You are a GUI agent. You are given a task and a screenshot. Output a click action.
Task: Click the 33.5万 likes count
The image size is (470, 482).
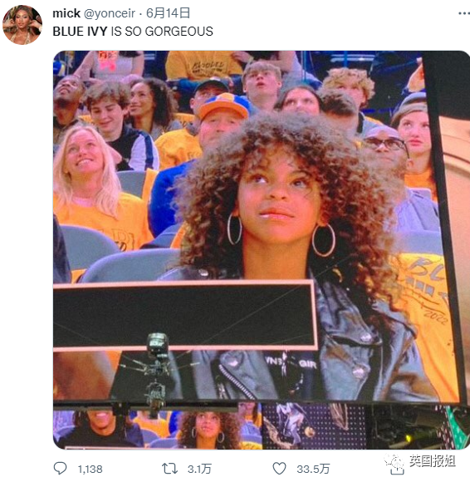(313, 469)
